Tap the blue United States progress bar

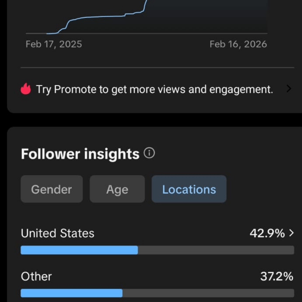pos(79,250)
